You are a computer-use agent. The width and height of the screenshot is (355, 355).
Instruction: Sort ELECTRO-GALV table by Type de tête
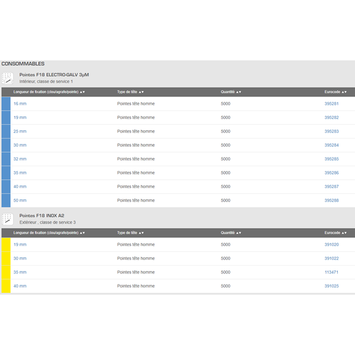coord(130,92)
